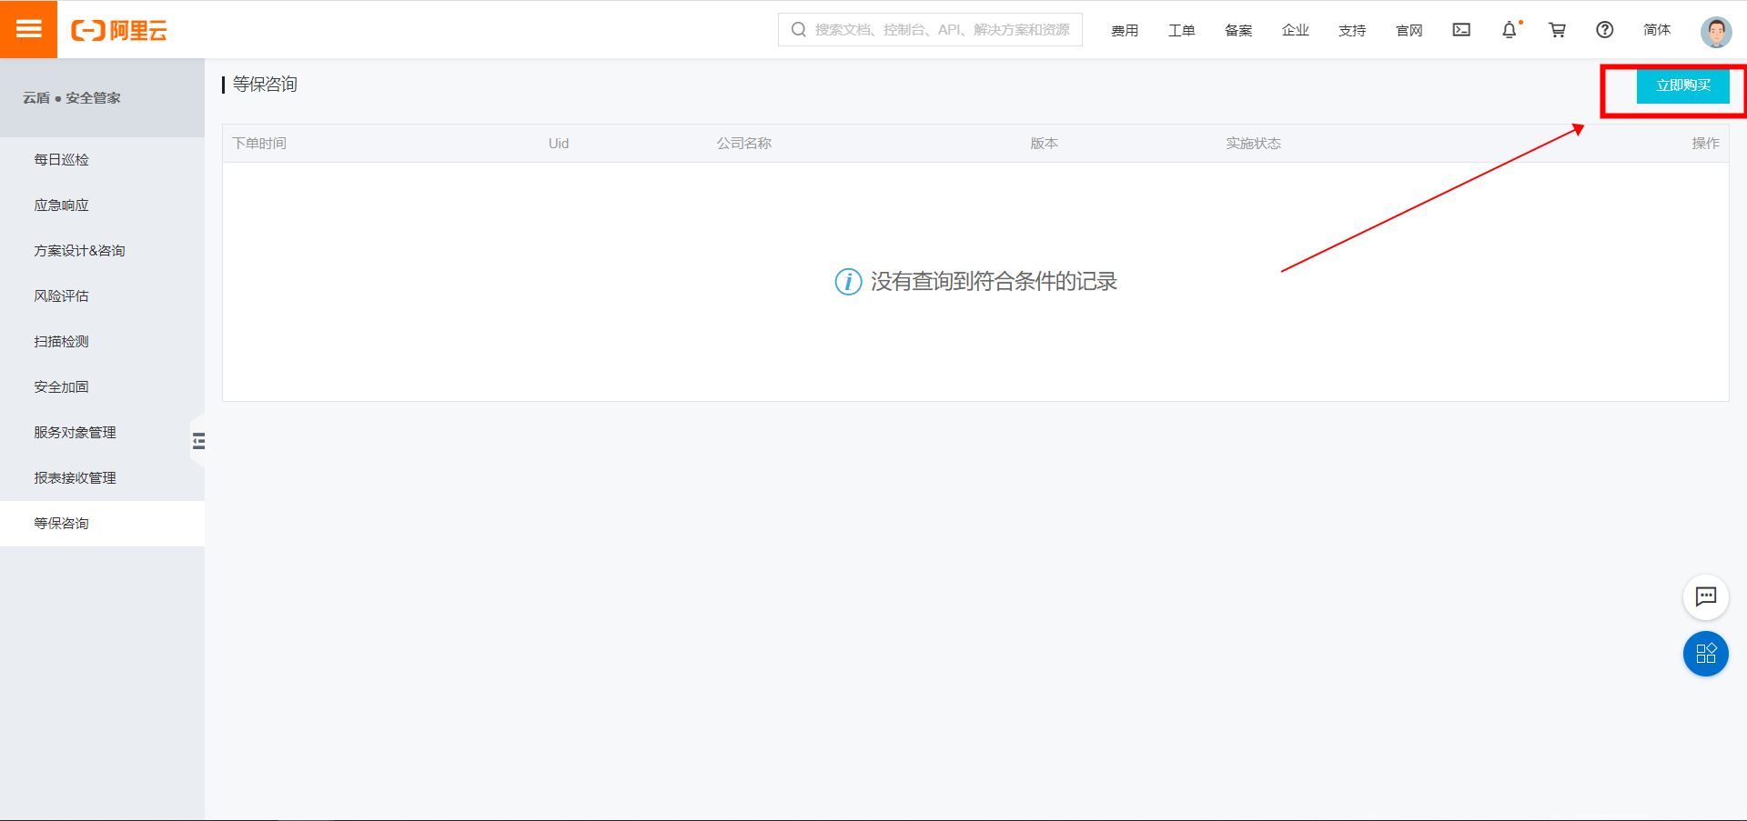The height and width of the screenshot is (821, 1747).
Task: Open the user avatar menu
Action: coord(1716,31)
